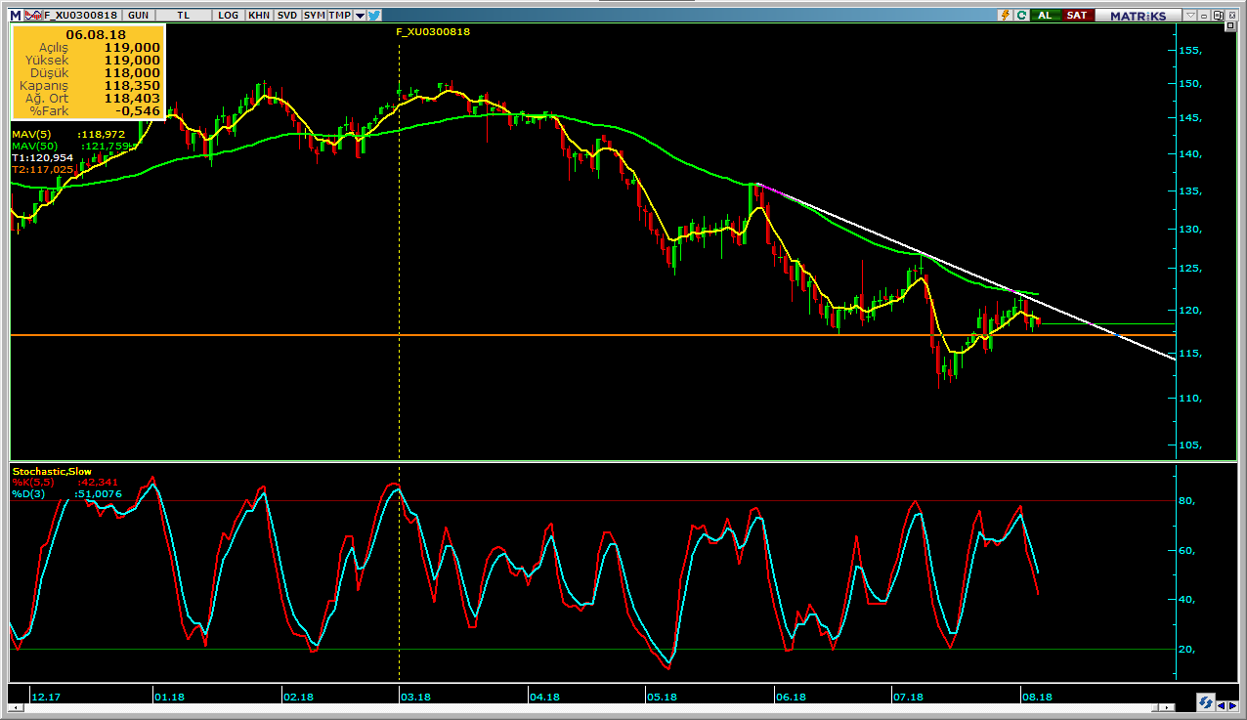Expand the toolbar dropdown arrow after TMP
This screenshot has height=720, width=1247.
360,16
